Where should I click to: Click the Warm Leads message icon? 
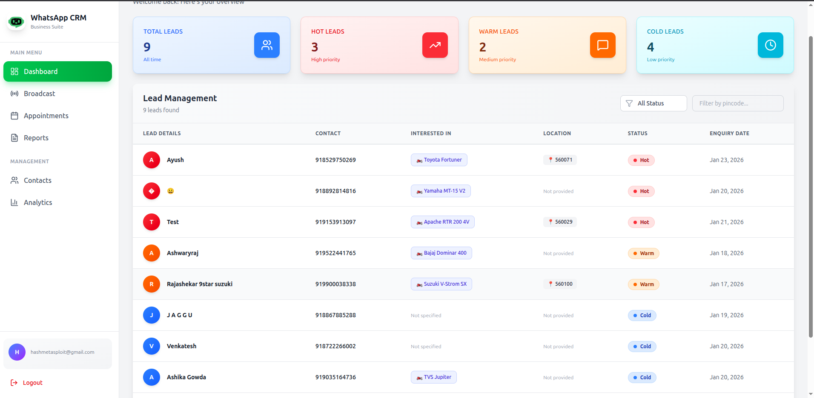[x=603, y=45]
